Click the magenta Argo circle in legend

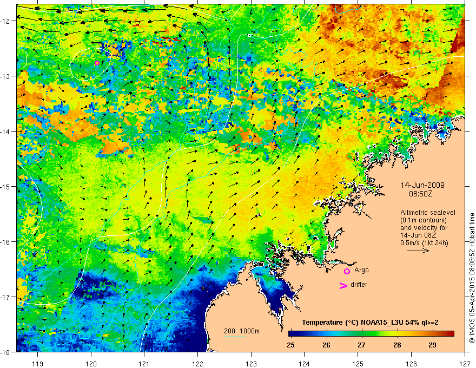pyautogui.click(x=347, y=271)
